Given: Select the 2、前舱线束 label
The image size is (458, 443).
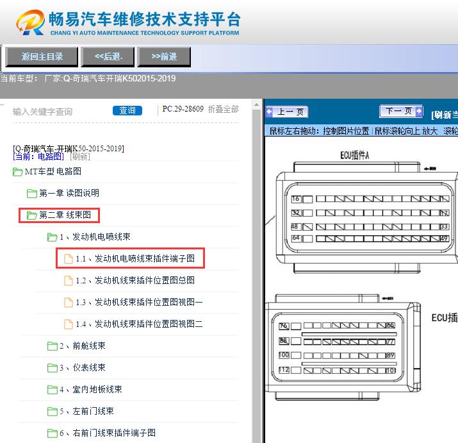Looking at the screenshot, I should point(83,346).
